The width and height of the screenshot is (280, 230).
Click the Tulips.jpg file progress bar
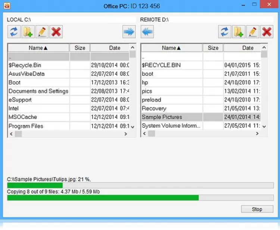[140, 185]
